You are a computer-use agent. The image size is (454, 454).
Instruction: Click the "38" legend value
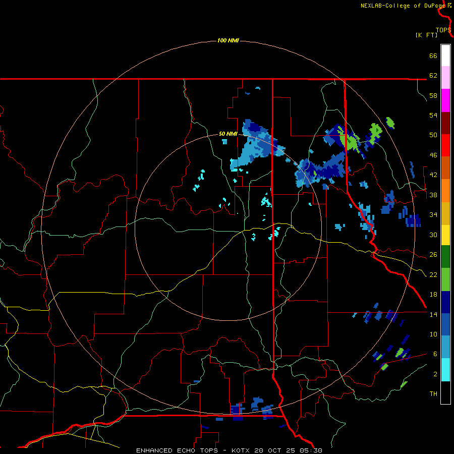(x=433, y=195)
